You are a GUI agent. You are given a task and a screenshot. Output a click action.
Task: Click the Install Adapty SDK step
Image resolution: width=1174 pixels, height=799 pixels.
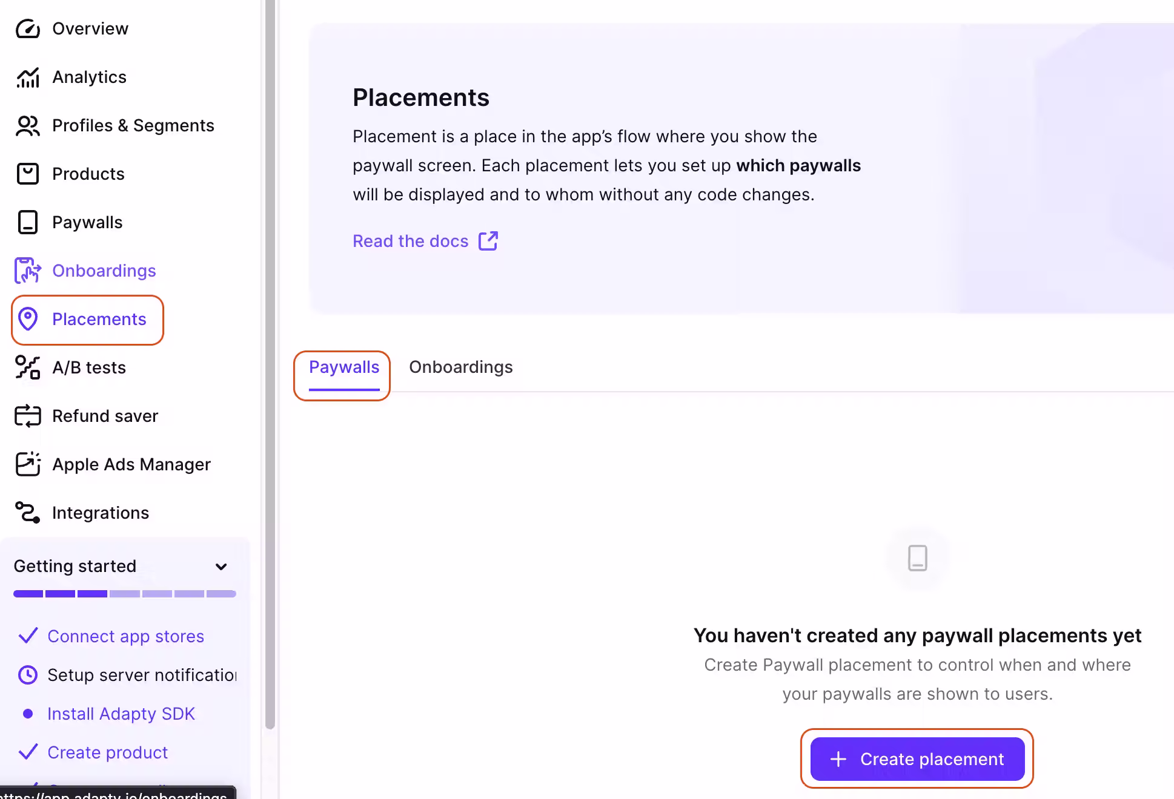tap(121, 714)
